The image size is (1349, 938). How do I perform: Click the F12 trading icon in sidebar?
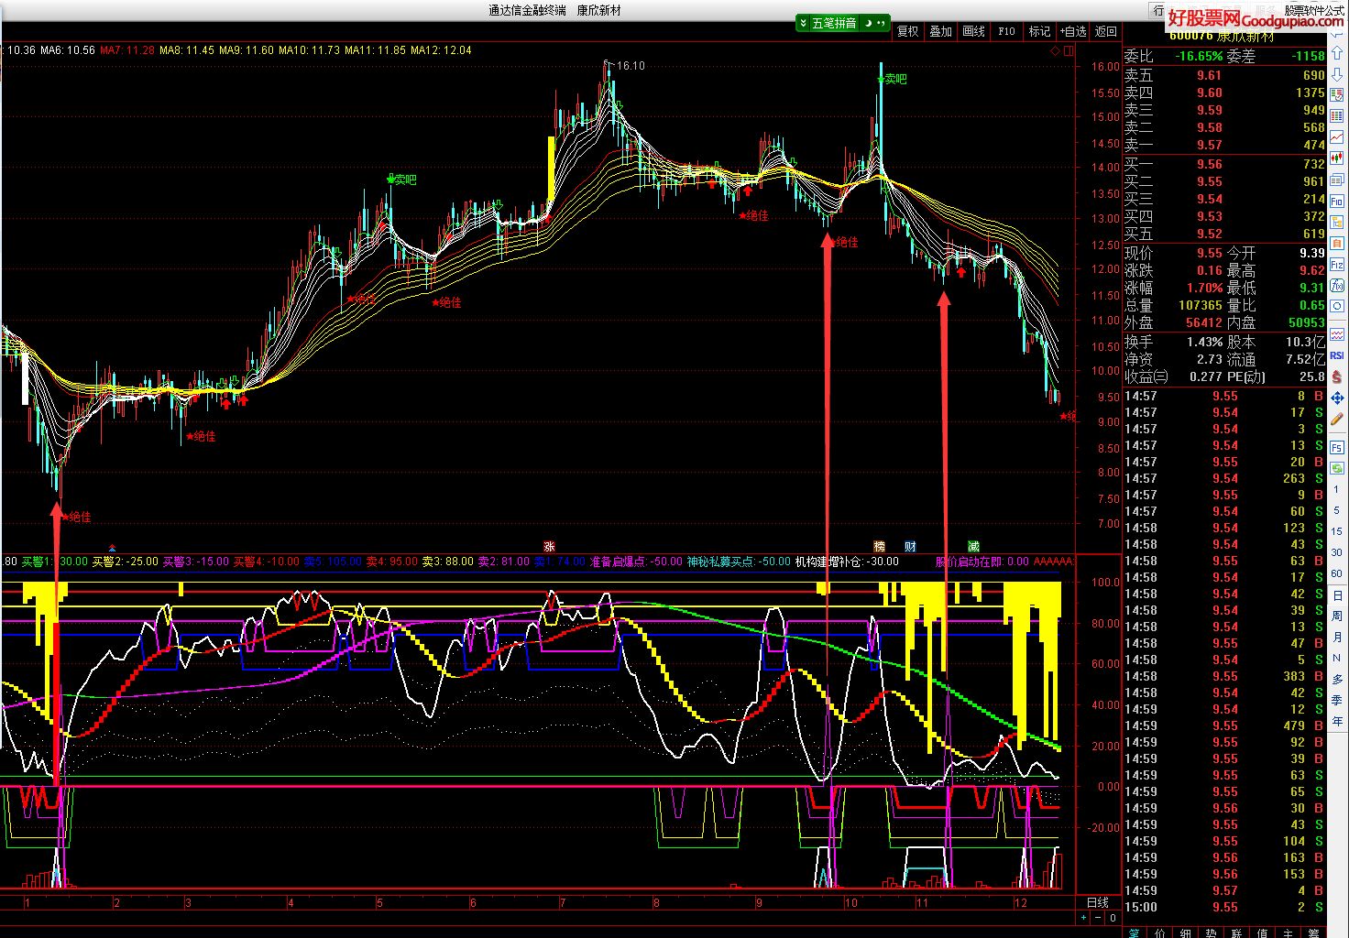click(x=1336, y=264)
